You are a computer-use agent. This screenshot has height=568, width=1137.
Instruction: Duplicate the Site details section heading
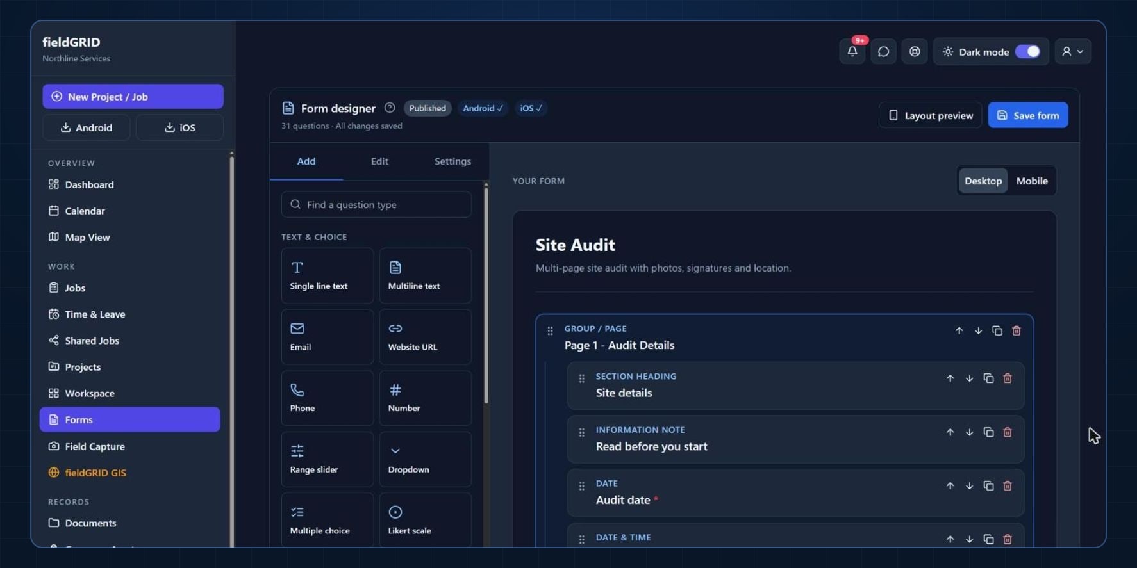(x=988, y=378)
